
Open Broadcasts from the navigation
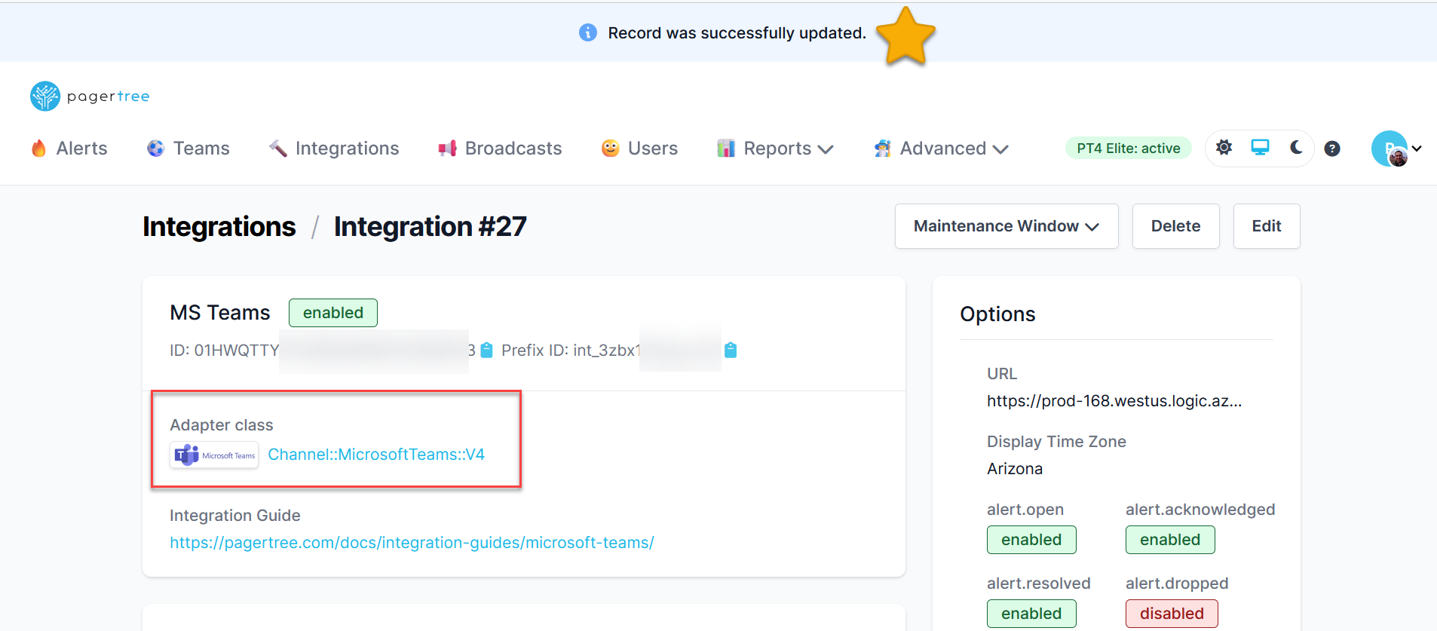coord(500,149)
